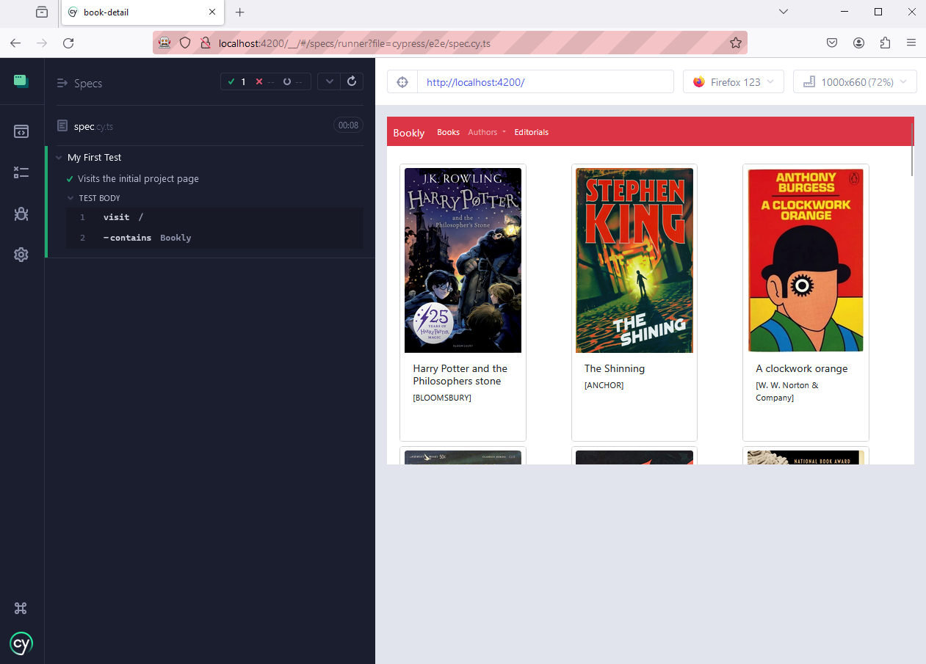
Task: Open a new browser tab
Action: [239, 12]
